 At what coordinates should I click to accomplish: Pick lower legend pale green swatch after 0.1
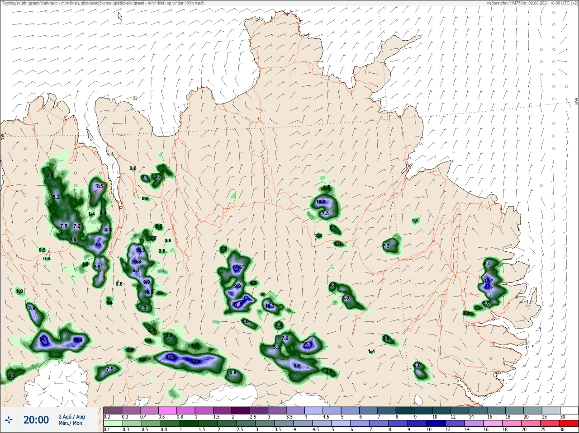pos(113,424)
